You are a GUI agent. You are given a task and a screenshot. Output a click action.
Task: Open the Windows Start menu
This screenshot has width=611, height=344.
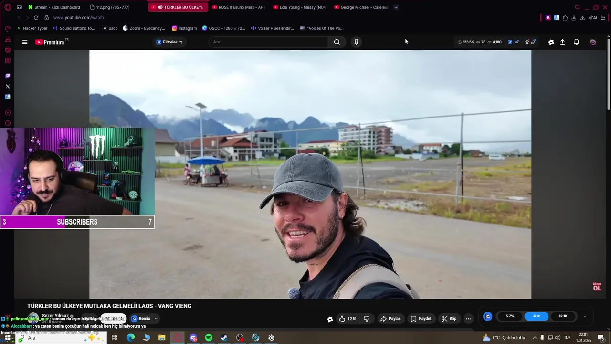coord(8,338)
